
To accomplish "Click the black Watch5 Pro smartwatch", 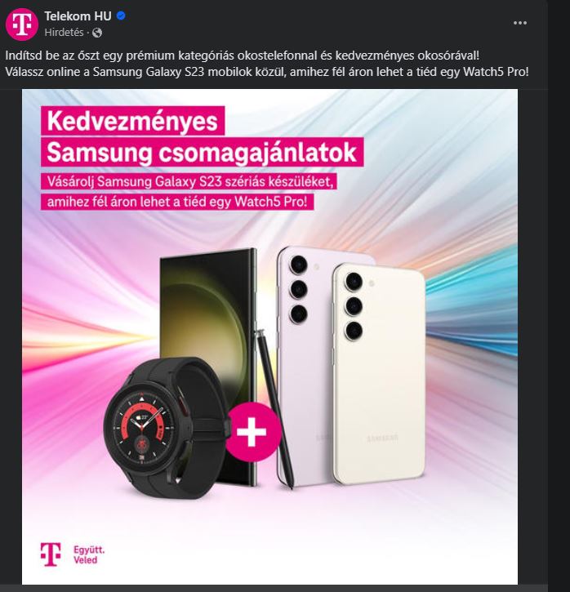I will coord(165,428).
